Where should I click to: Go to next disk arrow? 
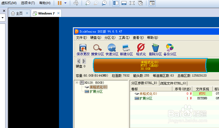pos(84,61)
